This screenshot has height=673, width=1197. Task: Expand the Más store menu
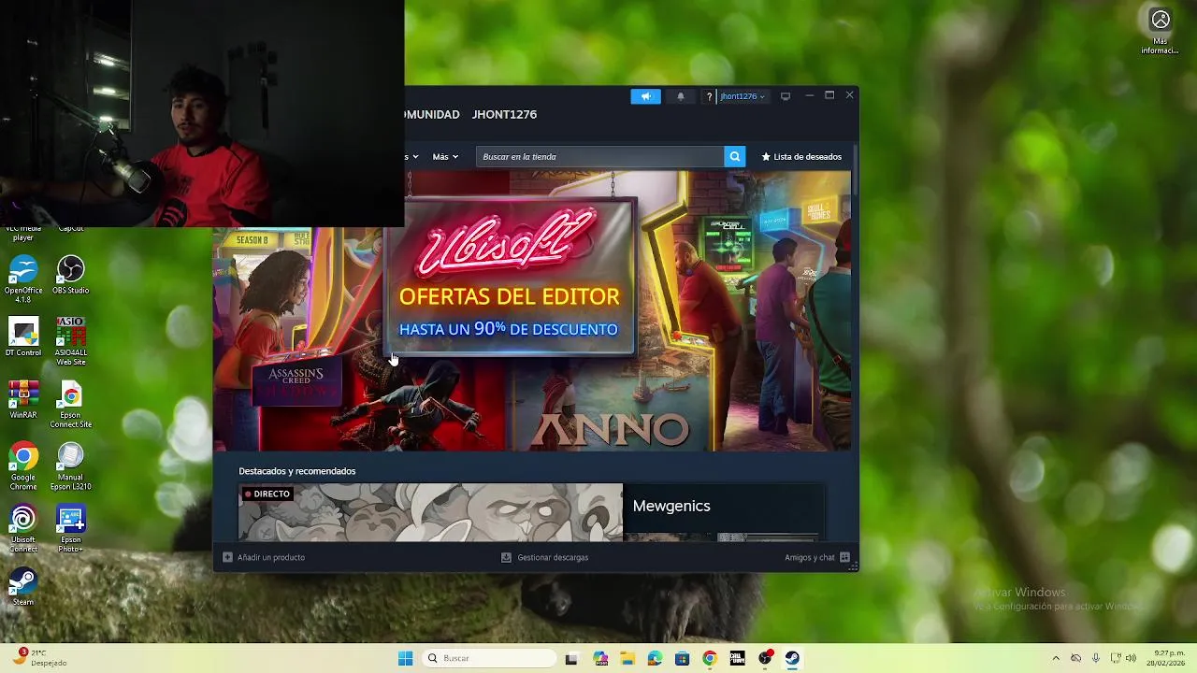coord(445,156)
